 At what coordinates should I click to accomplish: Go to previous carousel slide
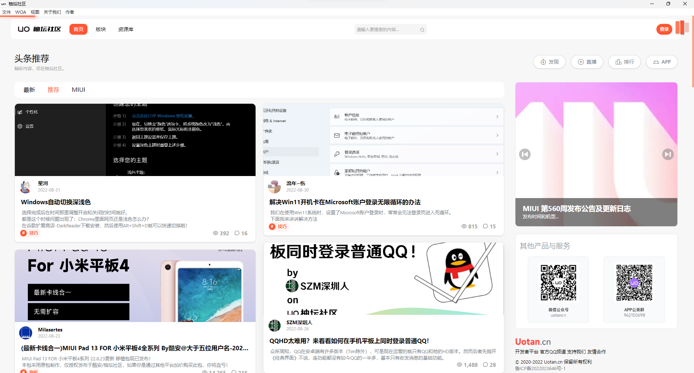[x=525, y=154]
